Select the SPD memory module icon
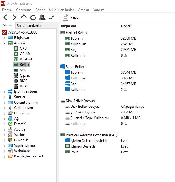Viewport: 175px width, 182px height. pyautogui.click(x=16, y=70)
